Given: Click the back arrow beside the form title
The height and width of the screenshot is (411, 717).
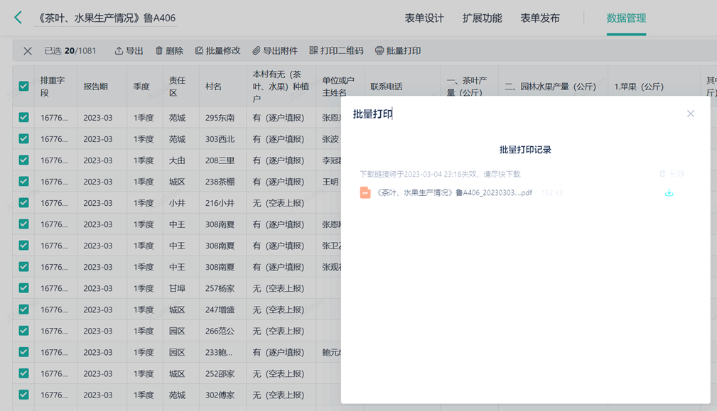Looking at the screenshot, I should [x=18, y=18].
